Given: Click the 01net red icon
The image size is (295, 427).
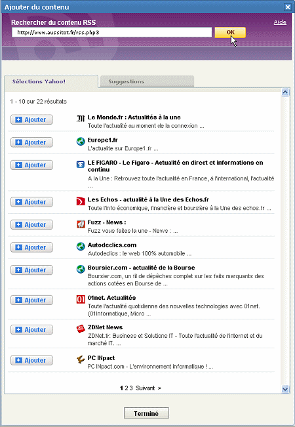Looking at the screenshot, I should pyautogui.click(x=81, y=299).
